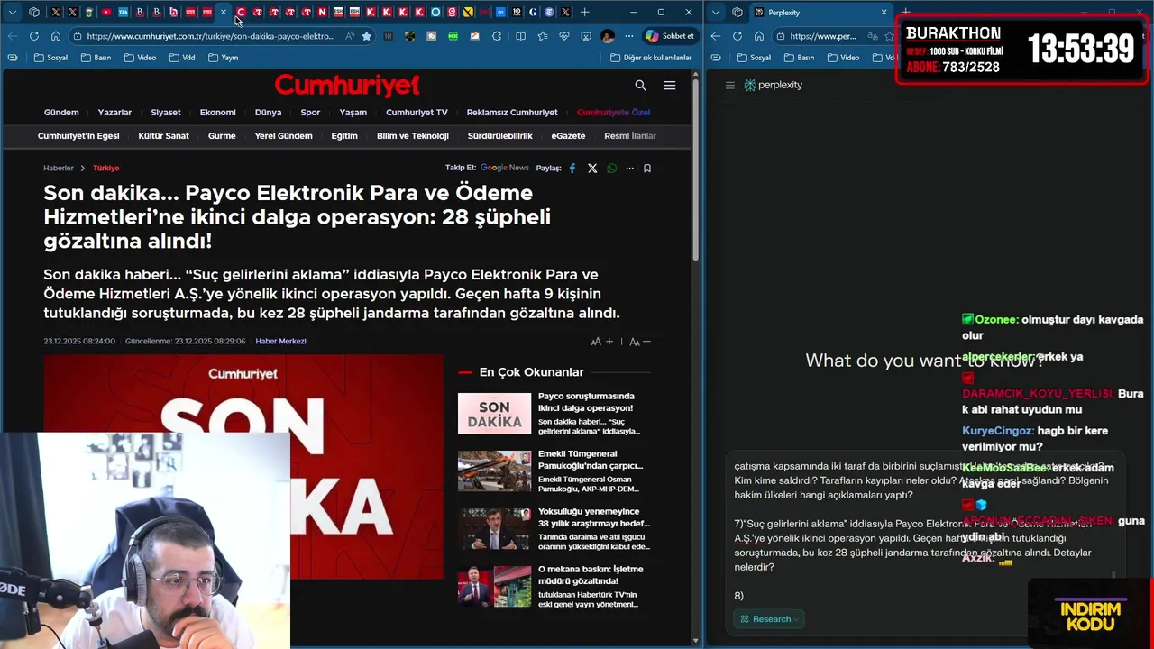Click the Haber Merkezi author link

[x=280, y=342]
